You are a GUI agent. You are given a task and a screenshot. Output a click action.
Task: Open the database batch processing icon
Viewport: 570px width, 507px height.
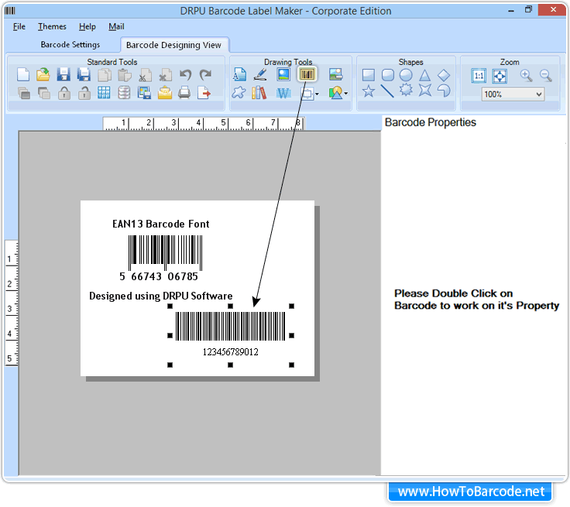tap(124, 93)
